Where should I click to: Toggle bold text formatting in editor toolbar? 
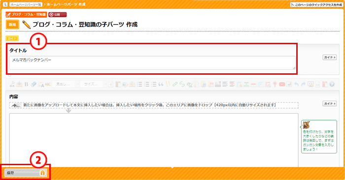point(27,84)
